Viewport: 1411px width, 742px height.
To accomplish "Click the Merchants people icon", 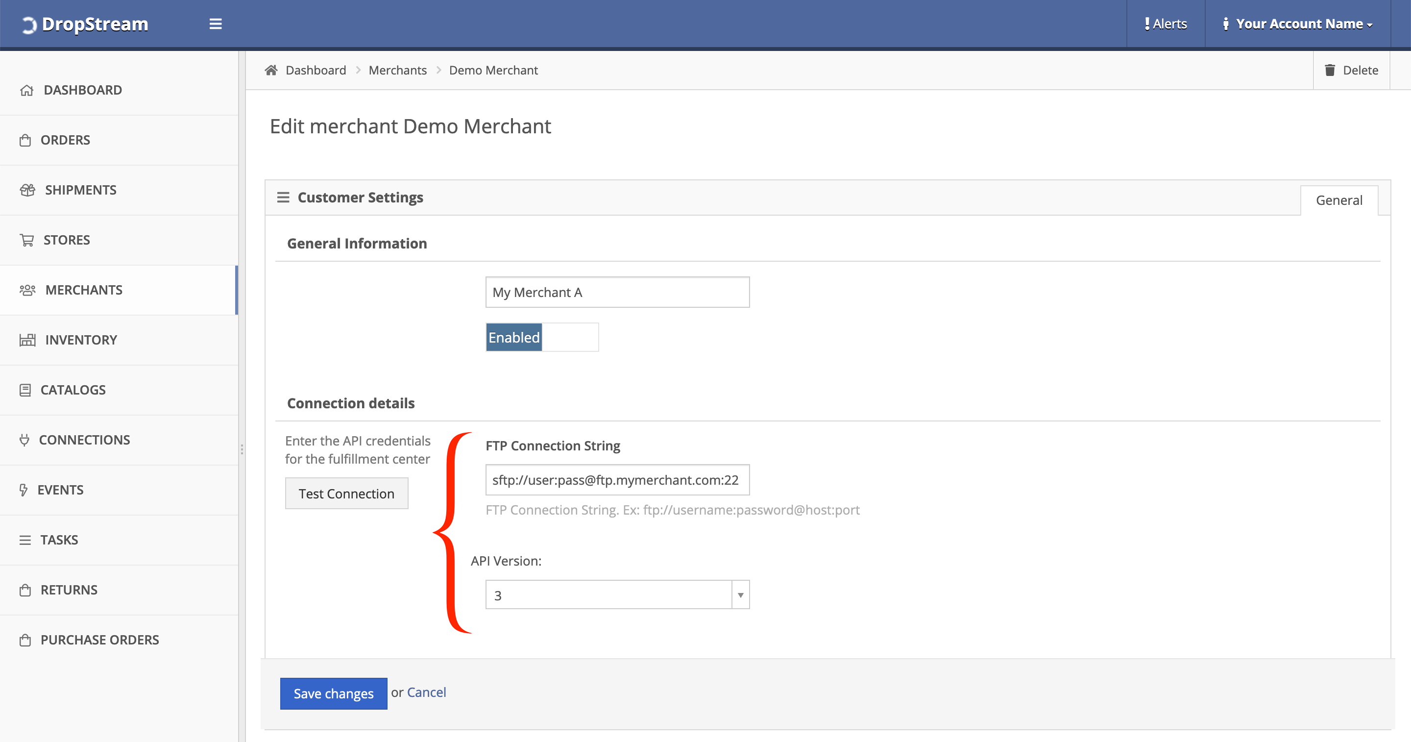I will (28, 290).
